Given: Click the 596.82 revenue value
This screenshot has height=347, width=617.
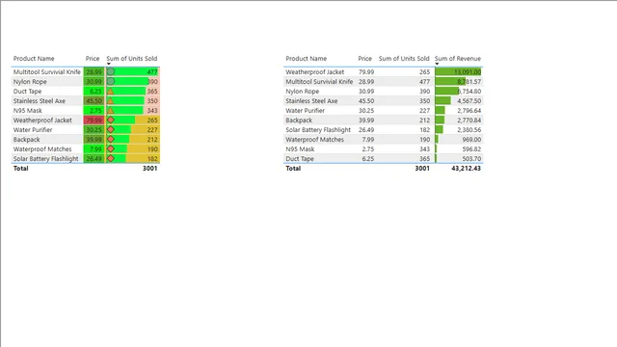Looking at the screenshot, I should point(471,149).
